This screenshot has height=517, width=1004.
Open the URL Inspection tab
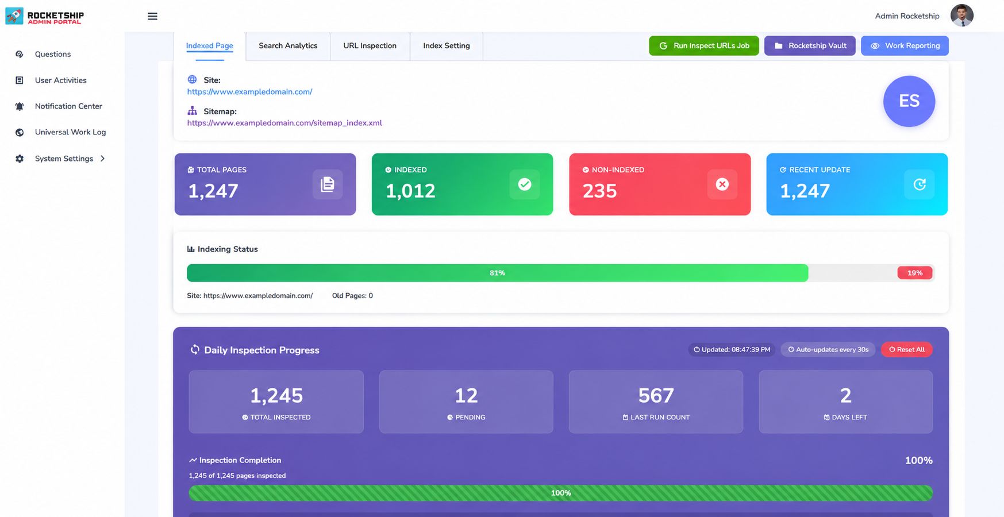[x=370, y=46]
